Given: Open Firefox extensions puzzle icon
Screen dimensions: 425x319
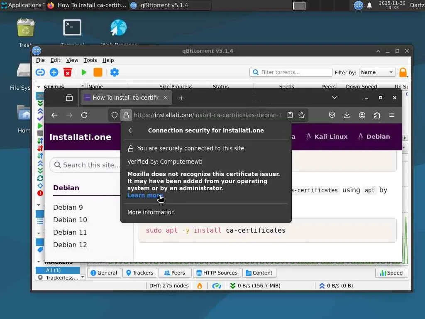Looking at the screenshot, I should 377,115.
